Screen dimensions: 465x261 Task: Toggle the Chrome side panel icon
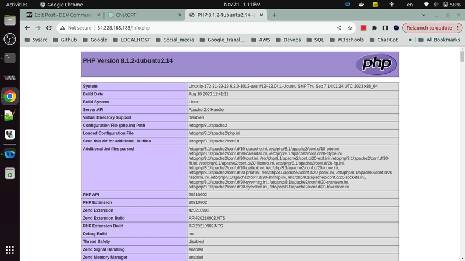(385, 28)
